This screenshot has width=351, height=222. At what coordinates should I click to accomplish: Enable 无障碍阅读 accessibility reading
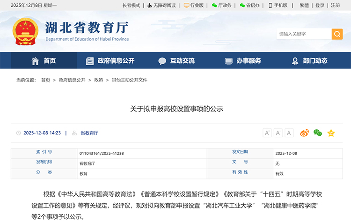(161, 6)
